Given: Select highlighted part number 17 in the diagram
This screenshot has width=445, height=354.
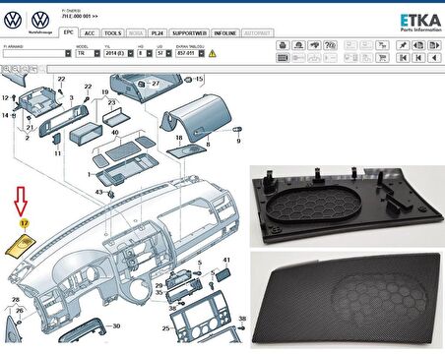Looking at the screenshot, I should click(x=25, y=223).
